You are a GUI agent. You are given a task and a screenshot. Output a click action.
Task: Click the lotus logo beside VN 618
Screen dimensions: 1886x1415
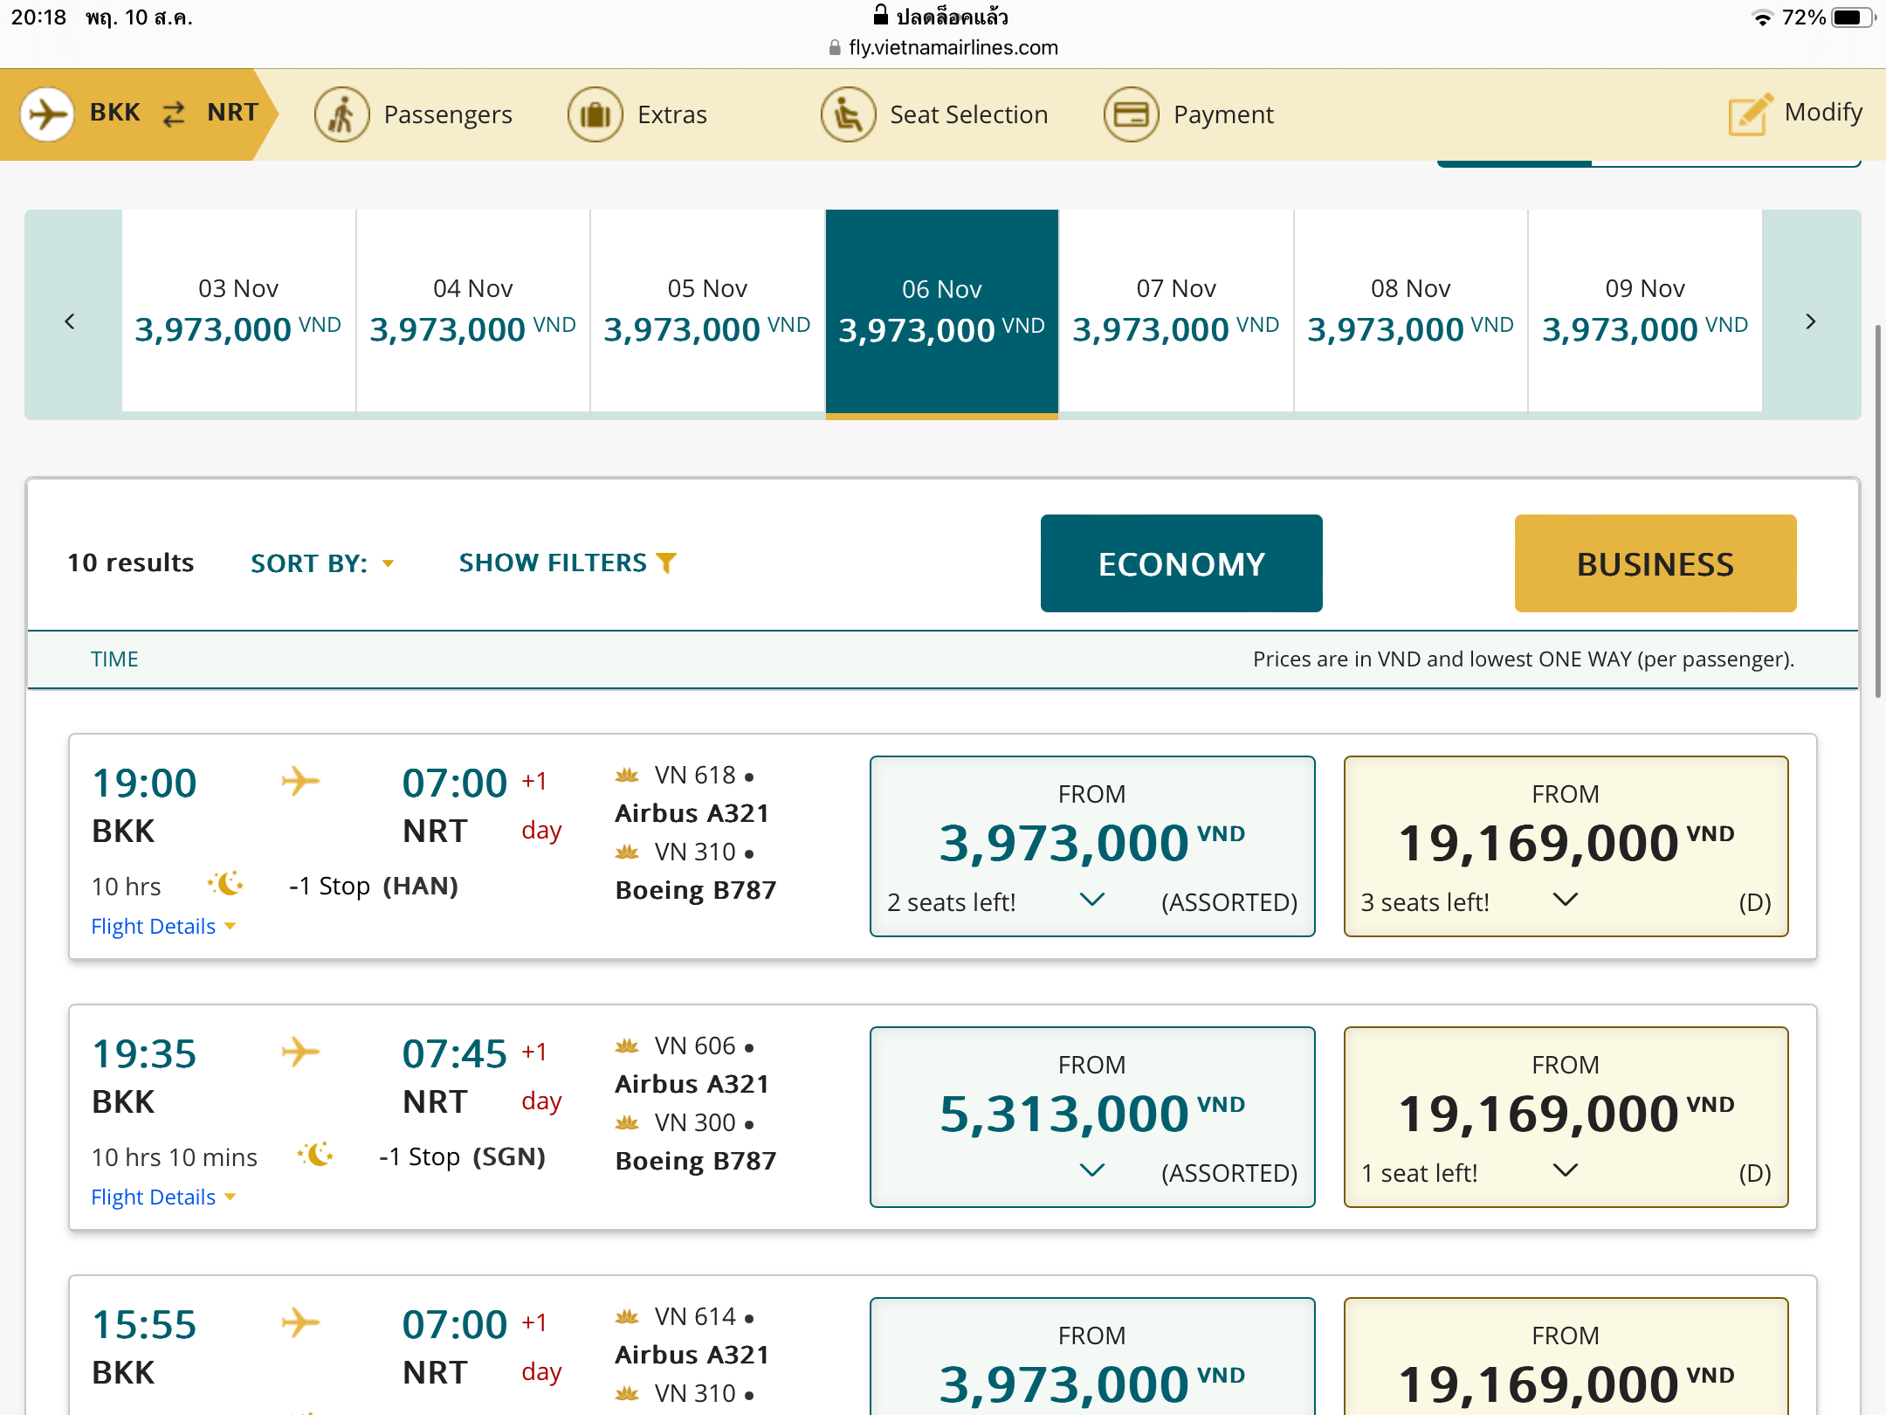point(627,775)
